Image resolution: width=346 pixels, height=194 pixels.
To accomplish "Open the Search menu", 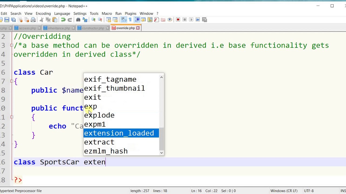I will click(x=16, y=13).
